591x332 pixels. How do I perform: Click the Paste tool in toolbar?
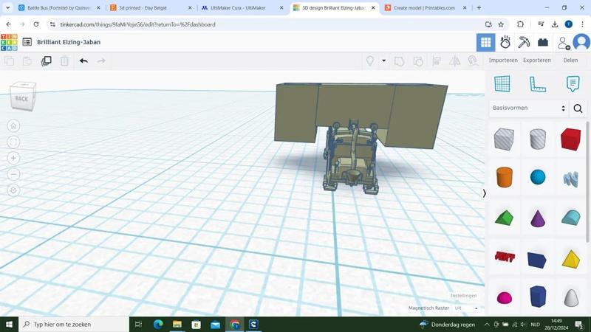[27, 61]
